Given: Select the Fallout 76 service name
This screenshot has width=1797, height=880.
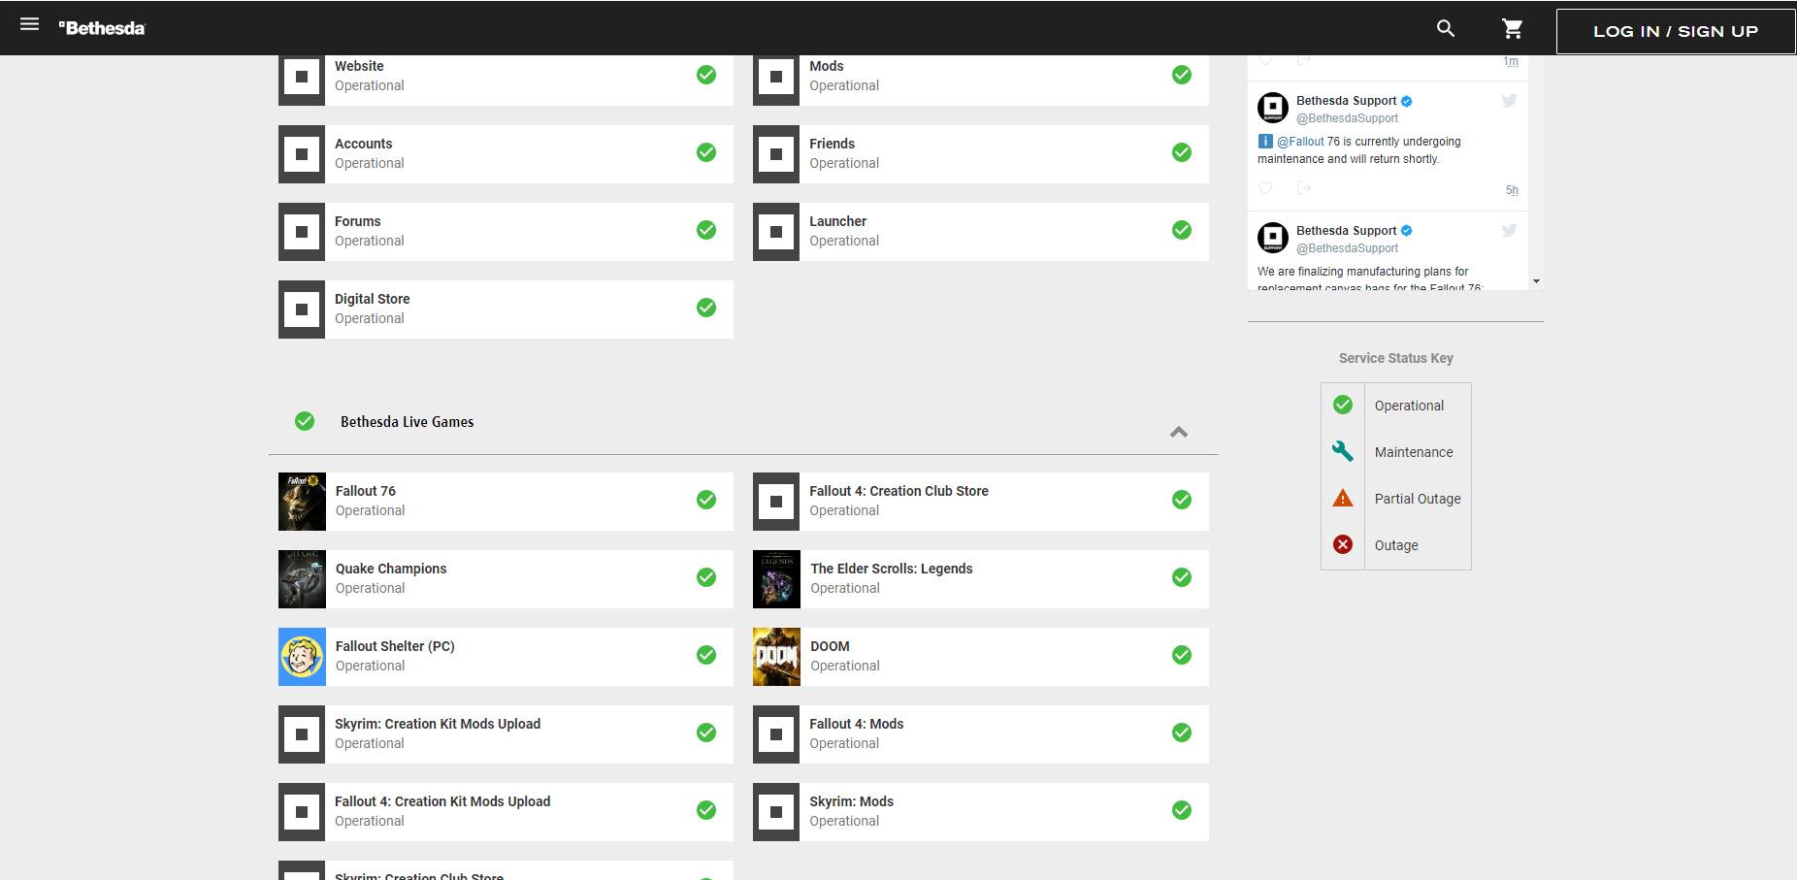Looking at the screenshot, I should [x=366, y=491].
